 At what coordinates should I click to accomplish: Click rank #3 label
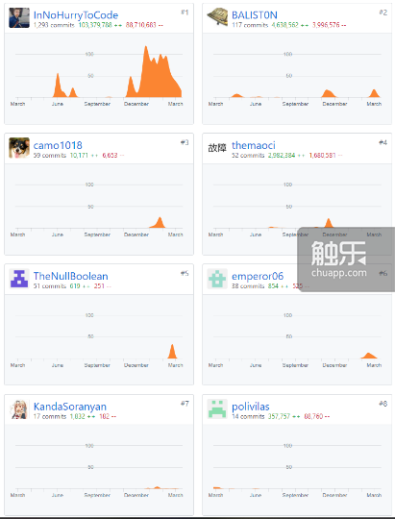tap(185, 142)
